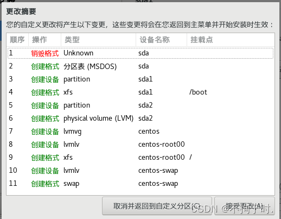Click sda2 device name in row 6
This screenshot has width=281, height=219.
point(145,118)
